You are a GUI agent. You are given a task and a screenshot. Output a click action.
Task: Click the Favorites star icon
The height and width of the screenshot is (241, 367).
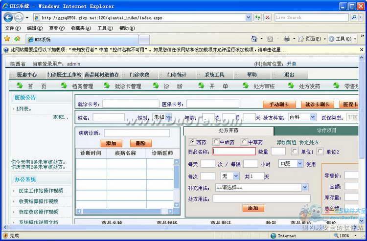point(7,39)
